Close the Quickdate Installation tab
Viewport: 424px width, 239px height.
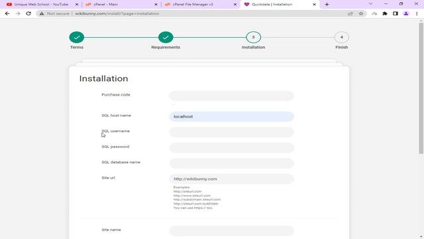[x=314, y=5]
